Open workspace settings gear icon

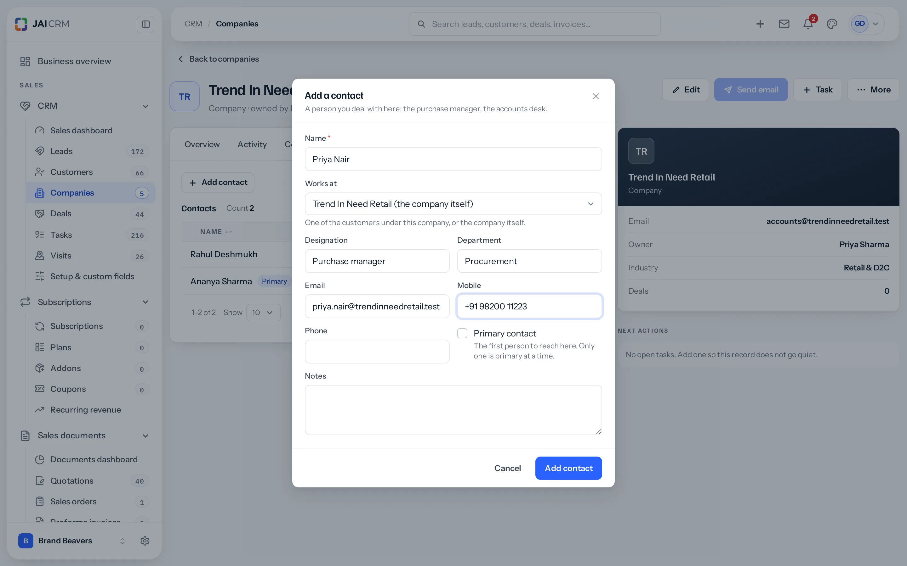[x=145, y=541]
